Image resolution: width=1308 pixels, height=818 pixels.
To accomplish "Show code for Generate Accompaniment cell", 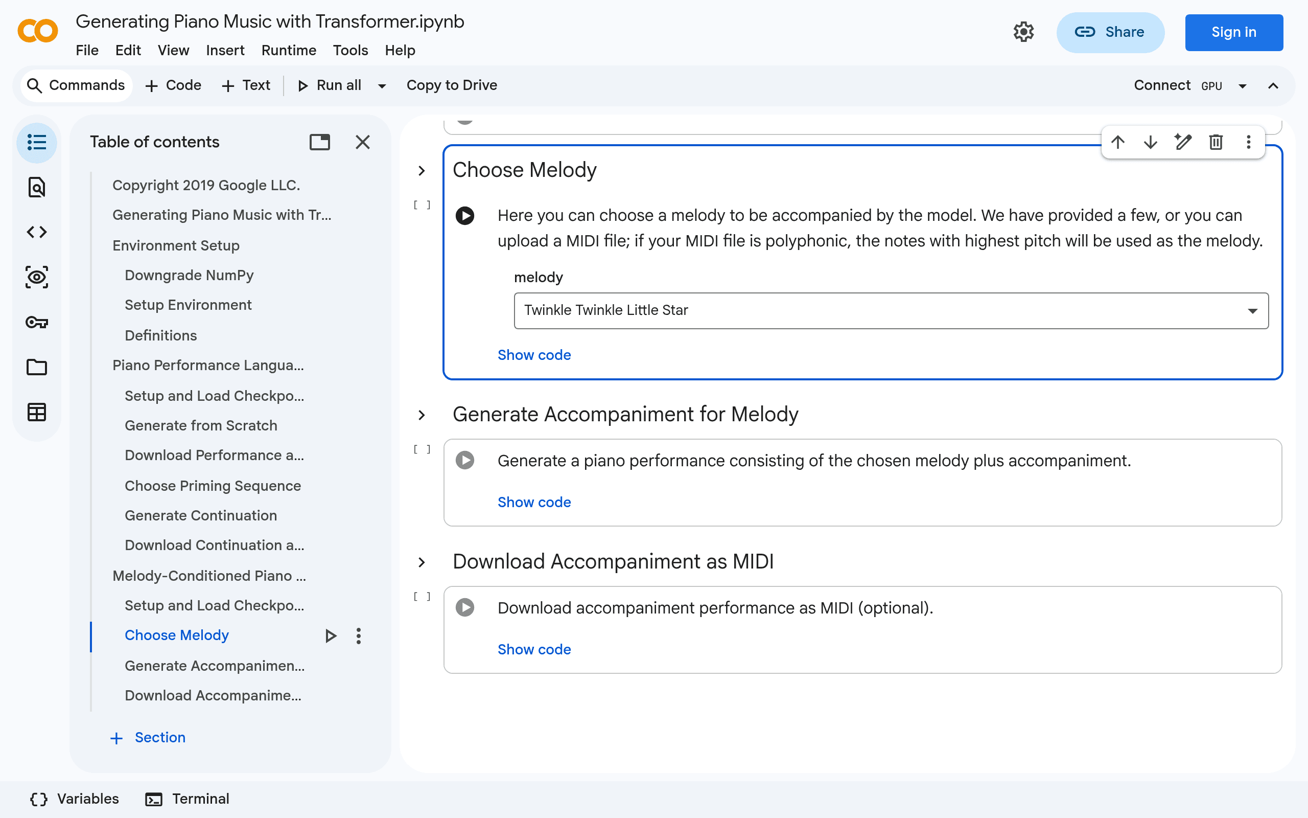I will click(534, 502).
